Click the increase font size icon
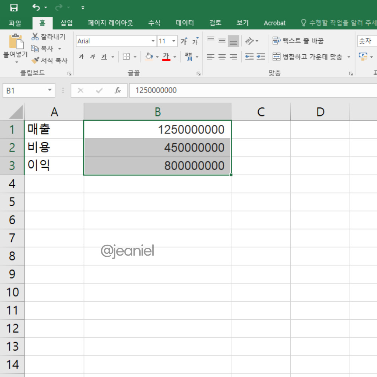377x377 pixels. [x=184, y=41]
